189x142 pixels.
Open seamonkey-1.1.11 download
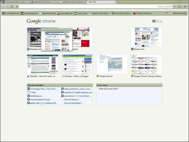[x=78, y=96]
